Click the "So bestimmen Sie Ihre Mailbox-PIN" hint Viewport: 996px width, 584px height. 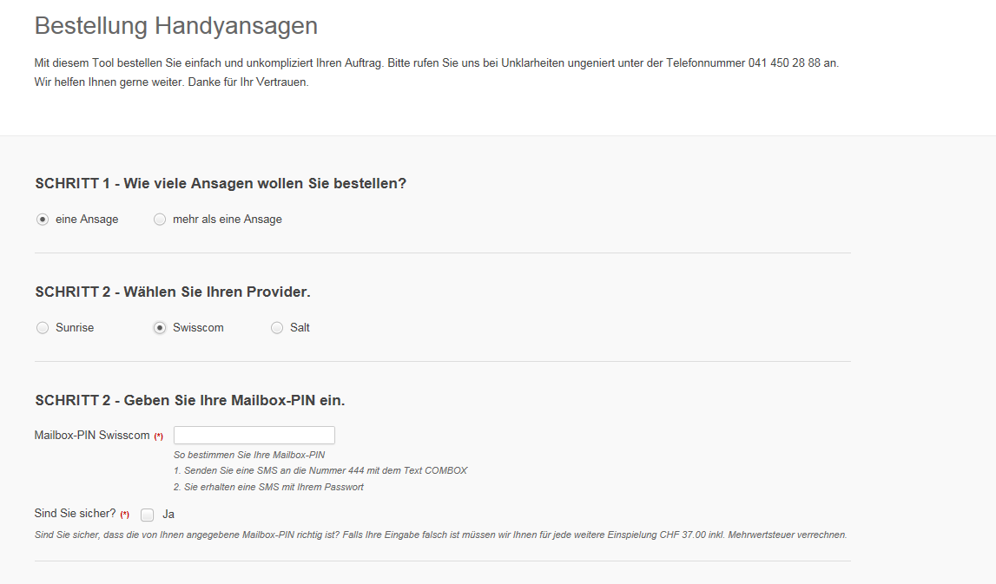pyautogui.click(x=249, y=455)
